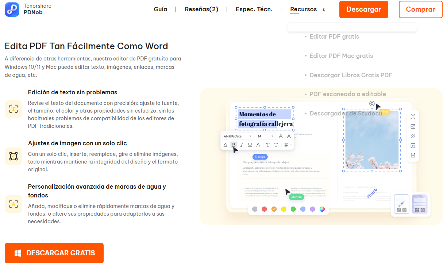The image size is (447, 275).
Task: Click the rotate handle above the sky photo
Action: click(x=371, y=103)
